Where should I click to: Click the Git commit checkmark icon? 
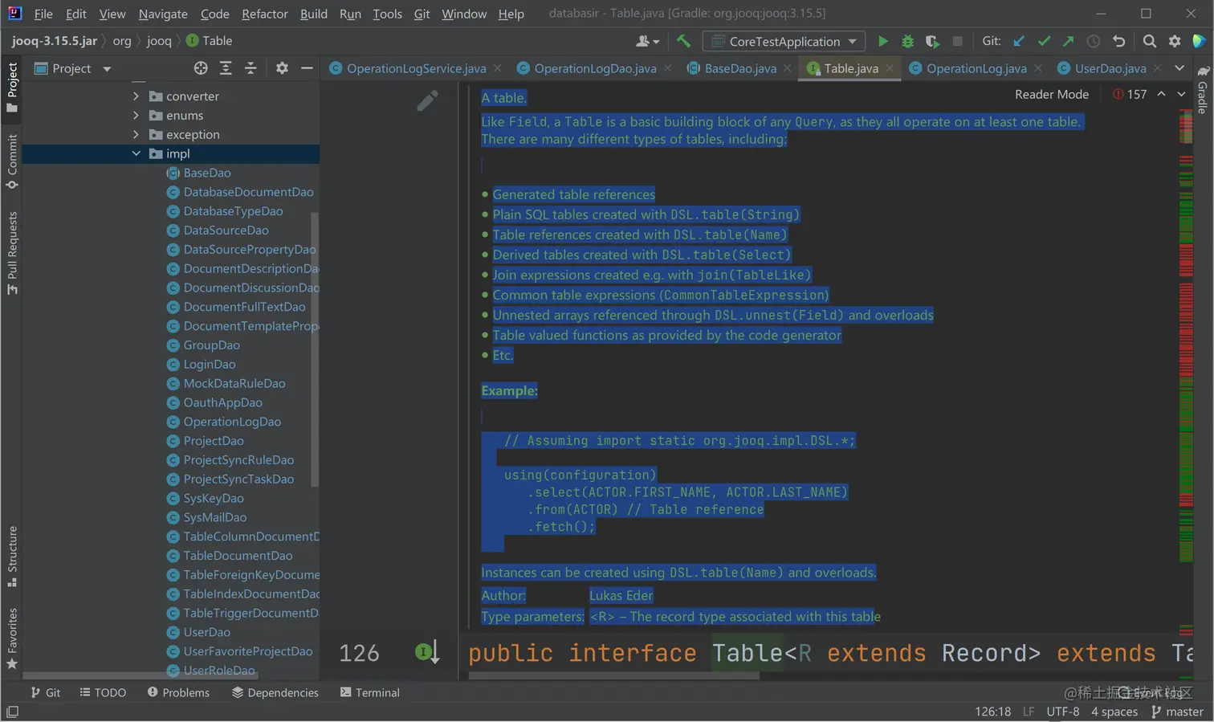[1044, 41]
